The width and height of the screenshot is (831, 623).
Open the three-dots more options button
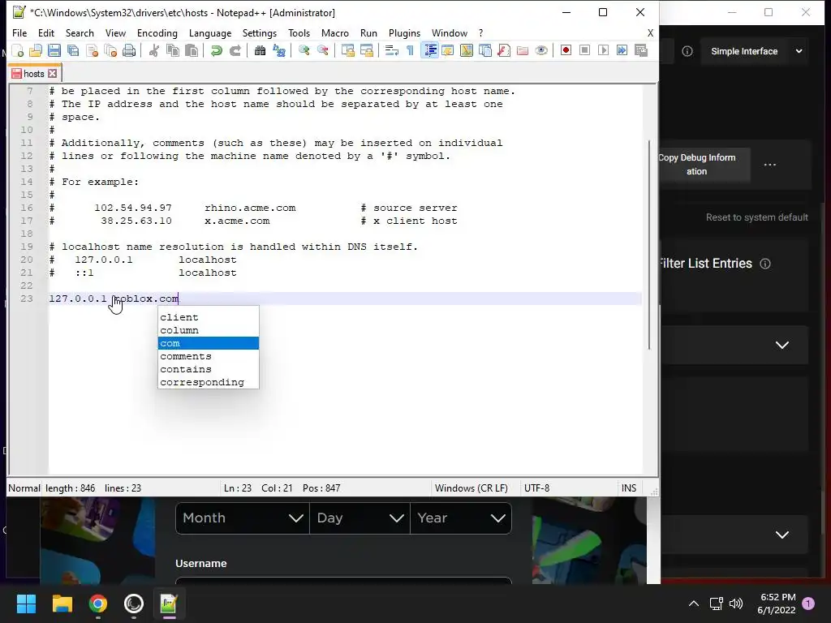click(x=770, y=165)
